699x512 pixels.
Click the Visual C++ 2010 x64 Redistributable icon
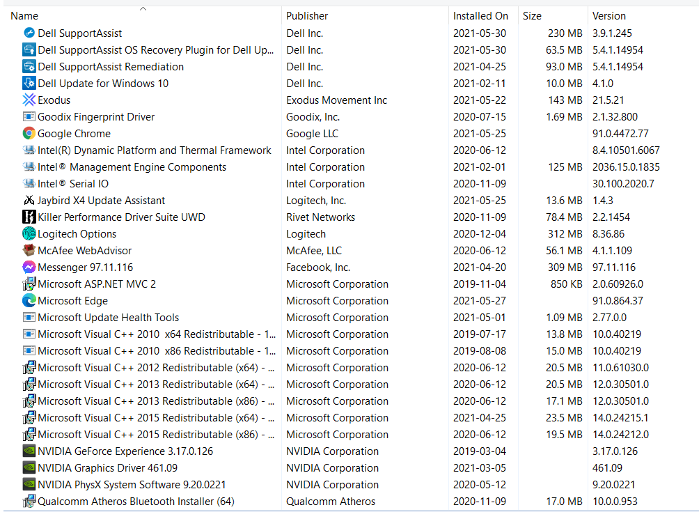pos(29,334)
